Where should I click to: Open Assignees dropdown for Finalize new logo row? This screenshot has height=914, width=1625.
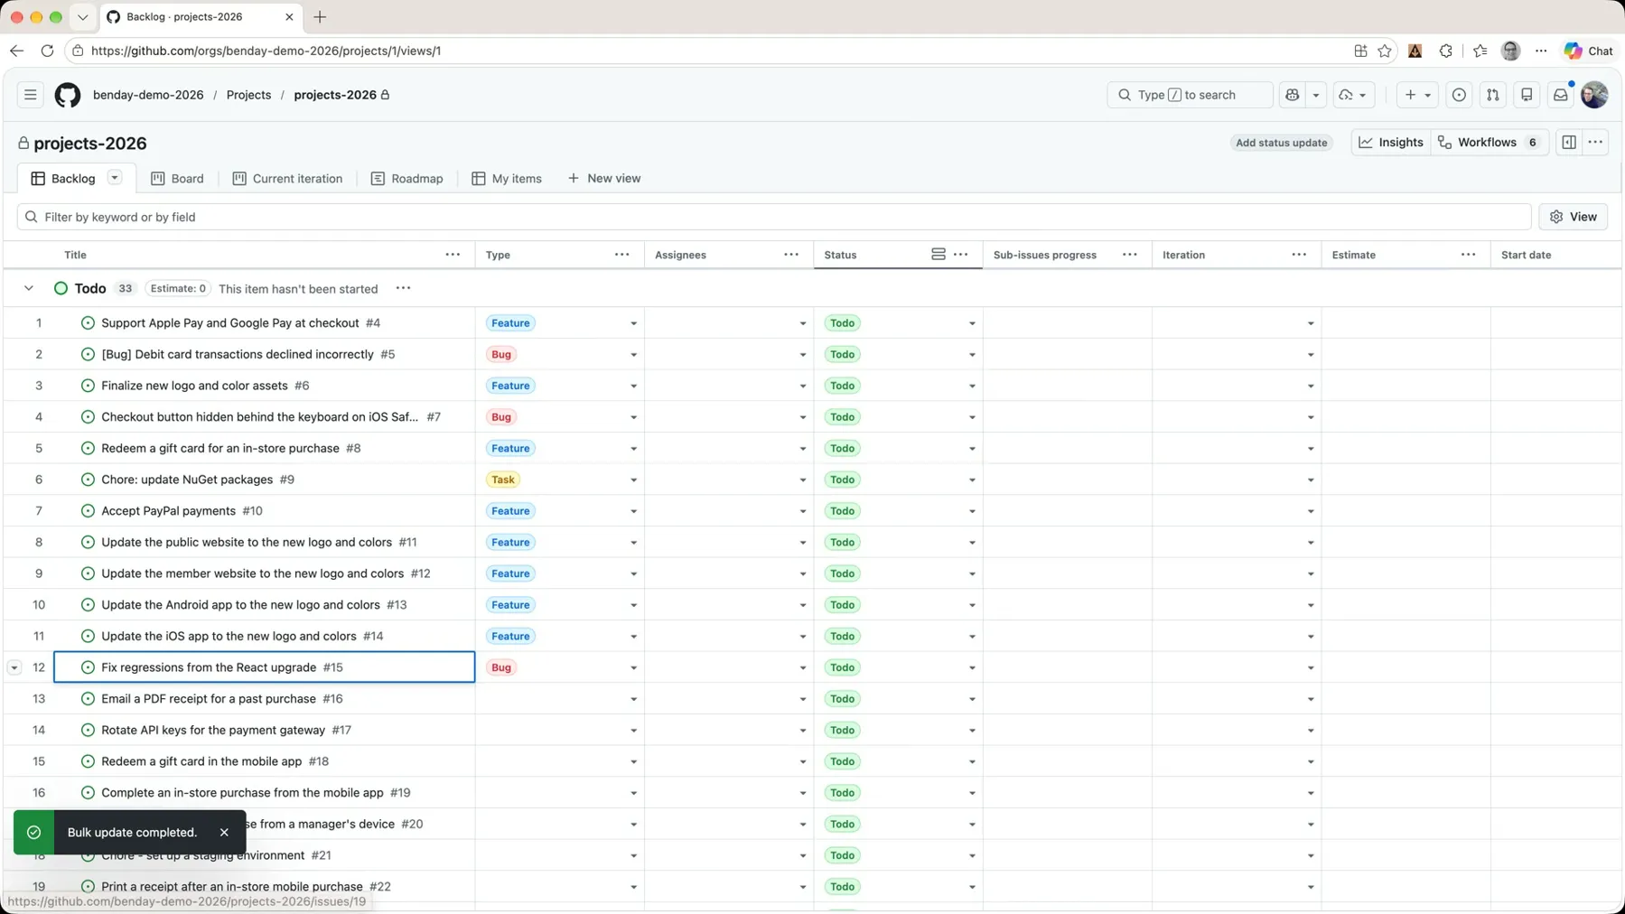[802, 386]
